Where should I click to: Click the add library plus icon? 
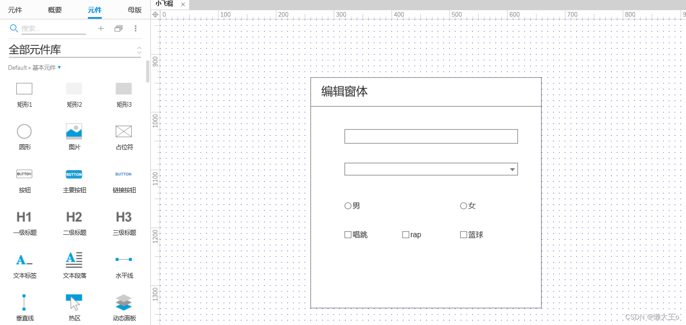click(101, 29)
